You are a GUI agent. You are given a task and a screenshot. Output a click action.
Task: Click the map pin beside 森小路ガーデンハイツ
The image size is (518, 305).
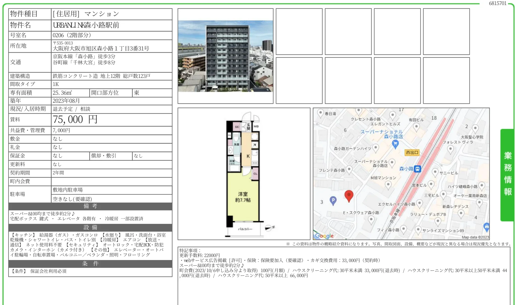(x=375, y=148)
